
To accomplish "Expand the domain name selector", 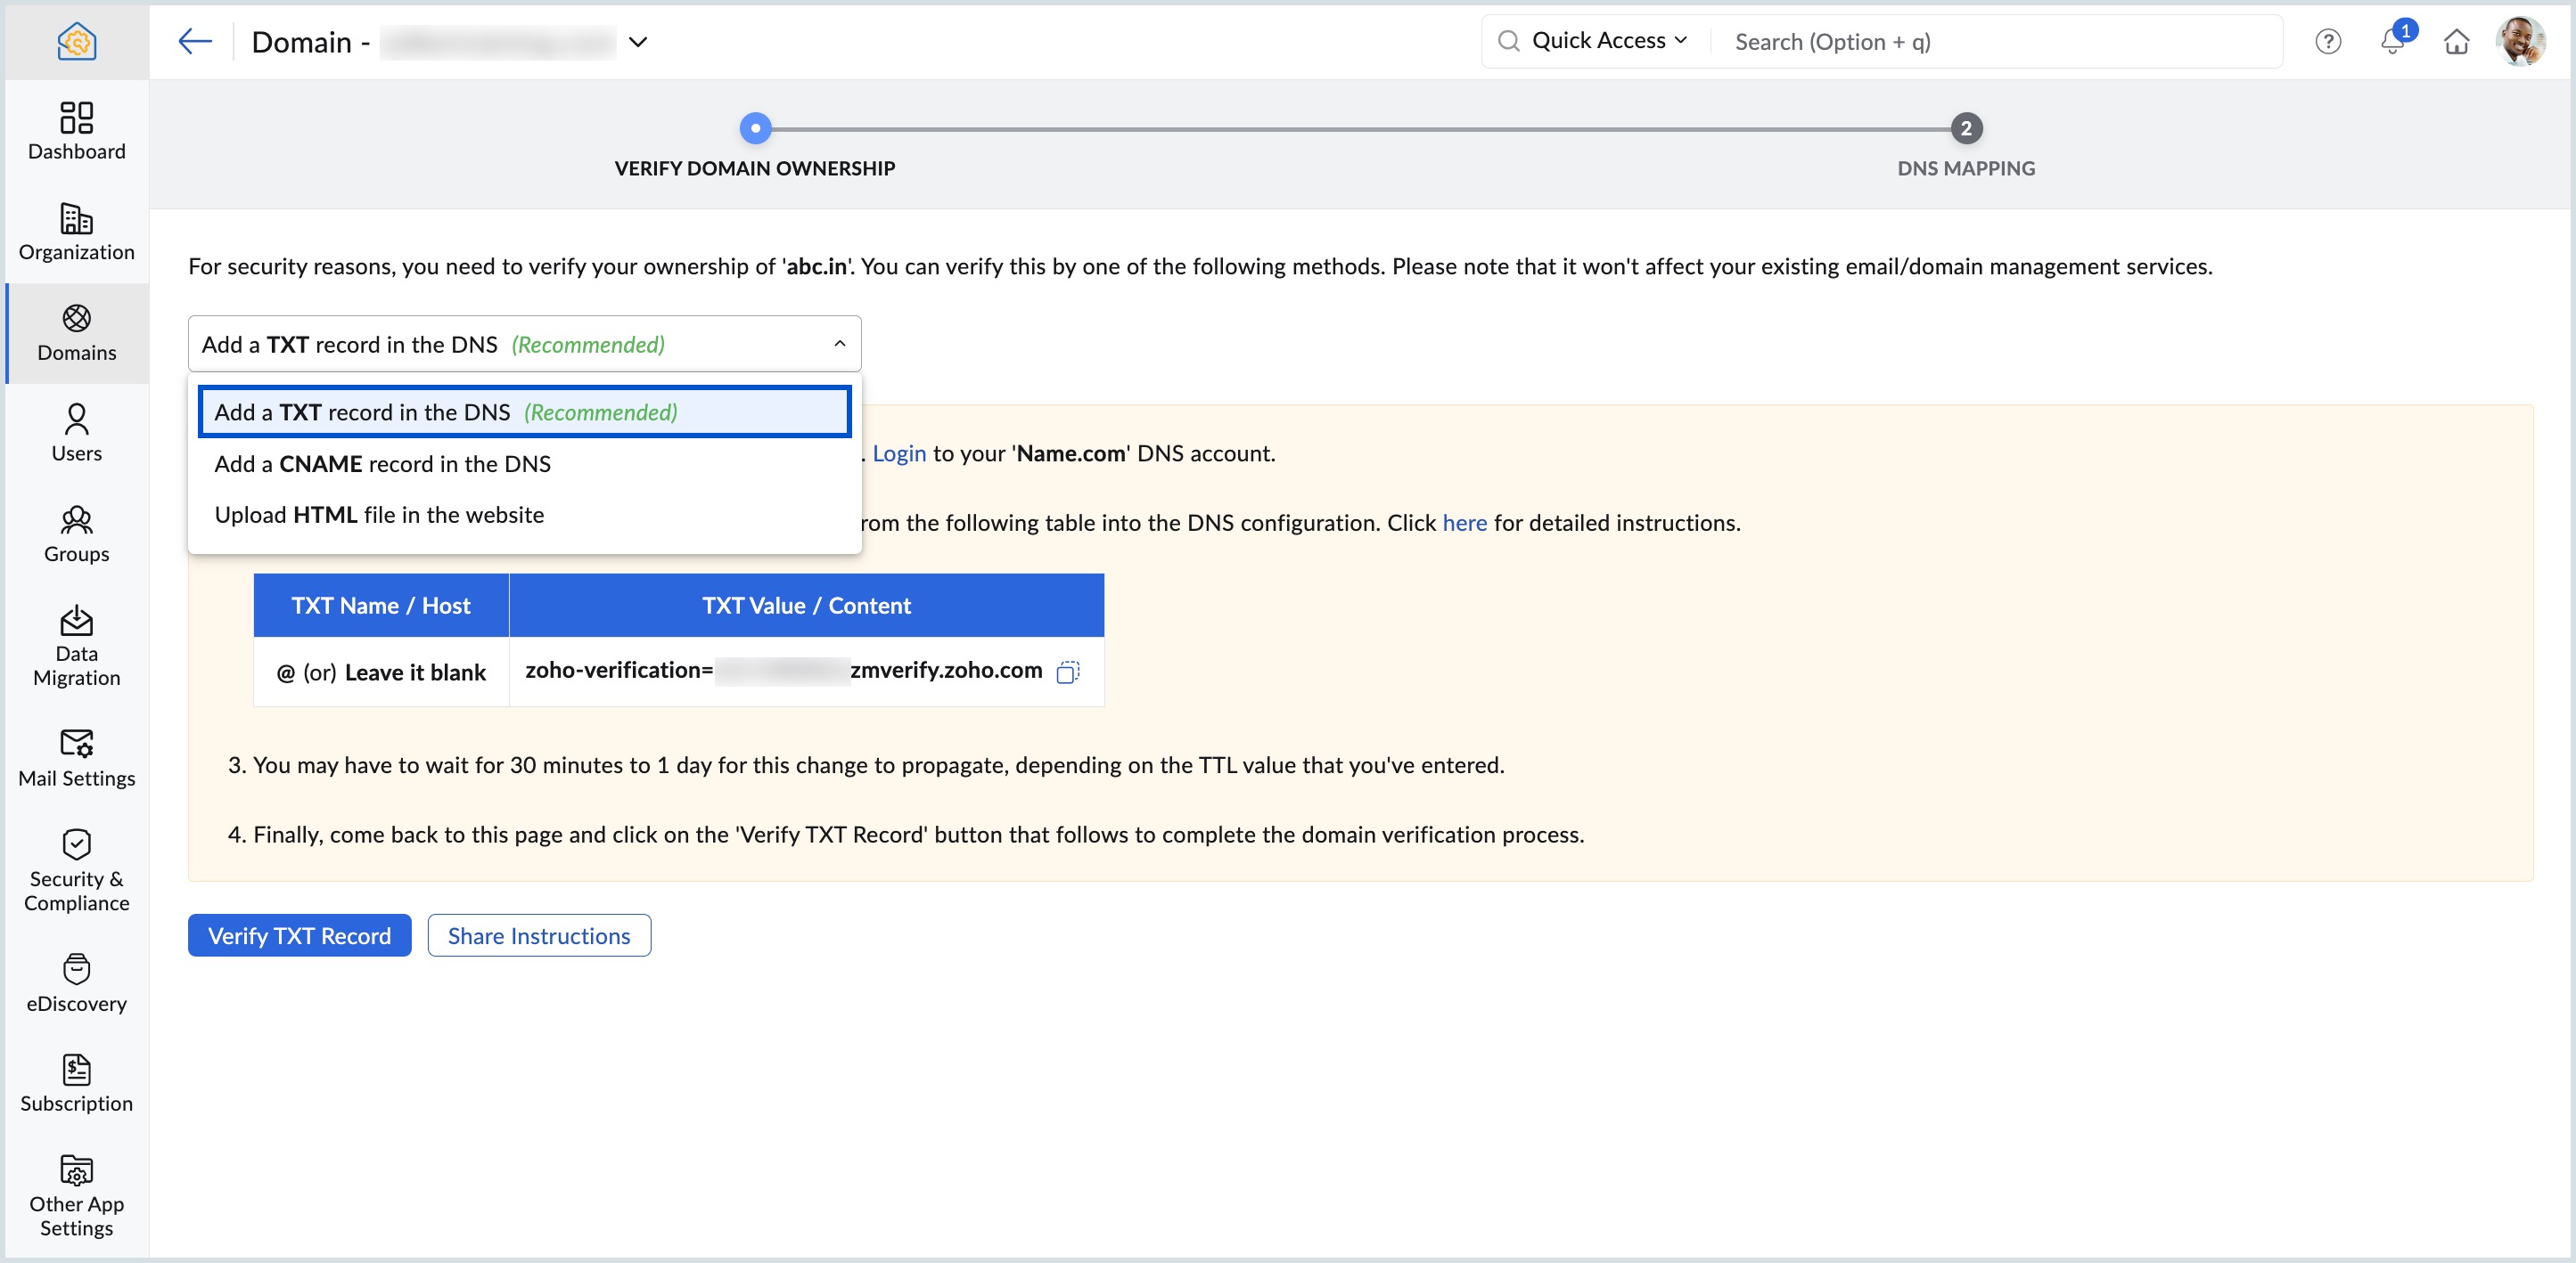I will 639,42.
